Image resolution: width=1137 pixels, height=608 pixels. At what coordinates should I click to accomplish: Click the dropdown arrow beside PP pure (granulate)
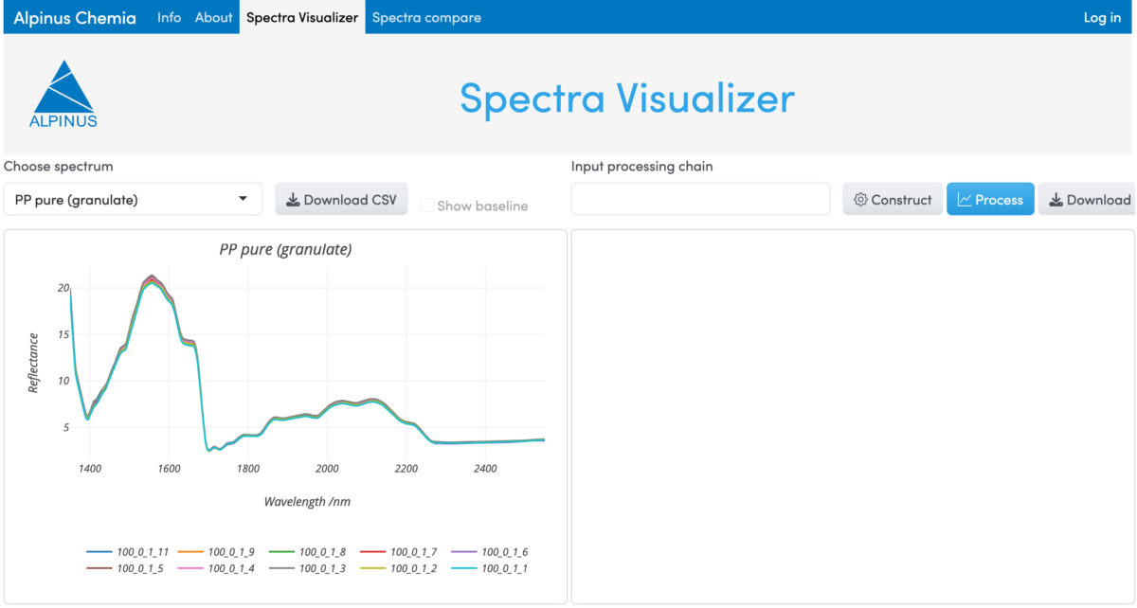pyautogui.click(x=244, y=199)
